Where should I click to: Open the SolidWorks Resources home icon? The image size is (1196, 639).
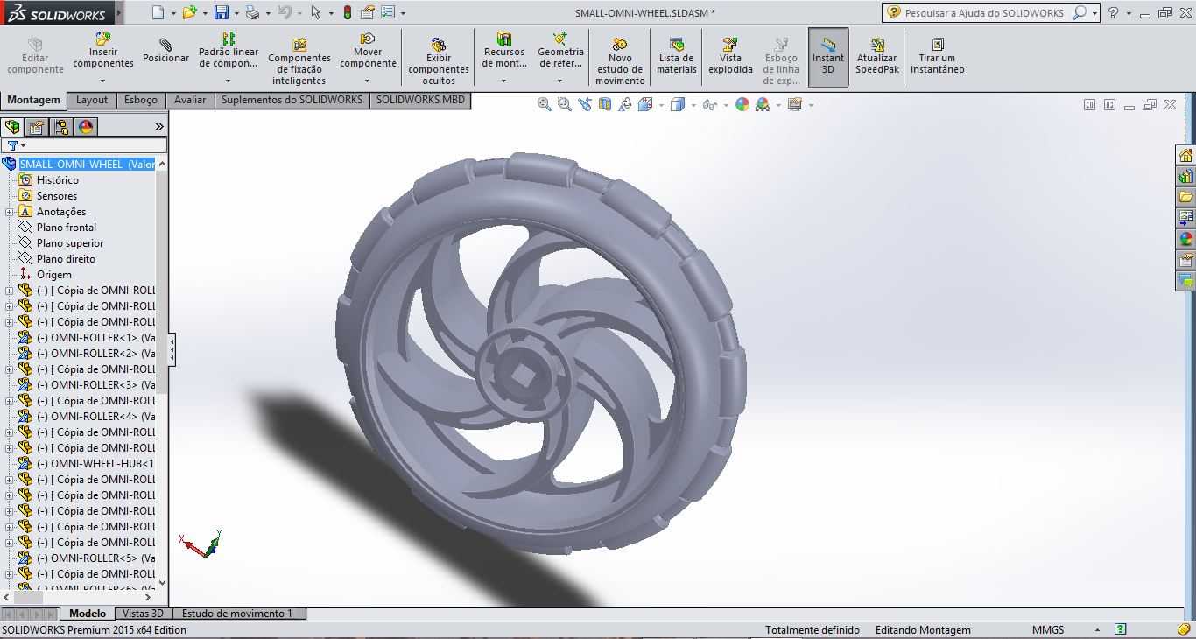coord(1186,156)
